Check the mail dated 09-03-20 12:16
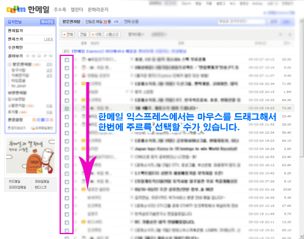The image size is (304, 239). [x=67, y=206]
